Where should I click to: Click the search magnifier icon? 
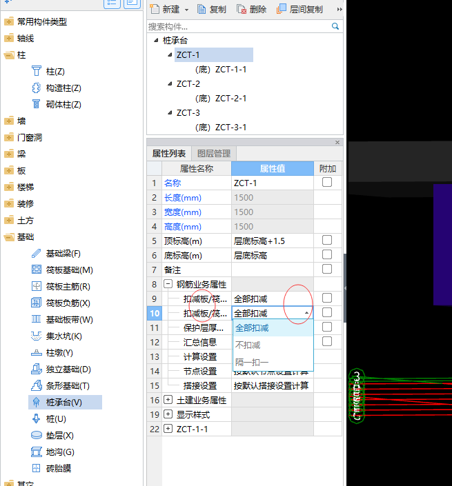coord(335,26)
